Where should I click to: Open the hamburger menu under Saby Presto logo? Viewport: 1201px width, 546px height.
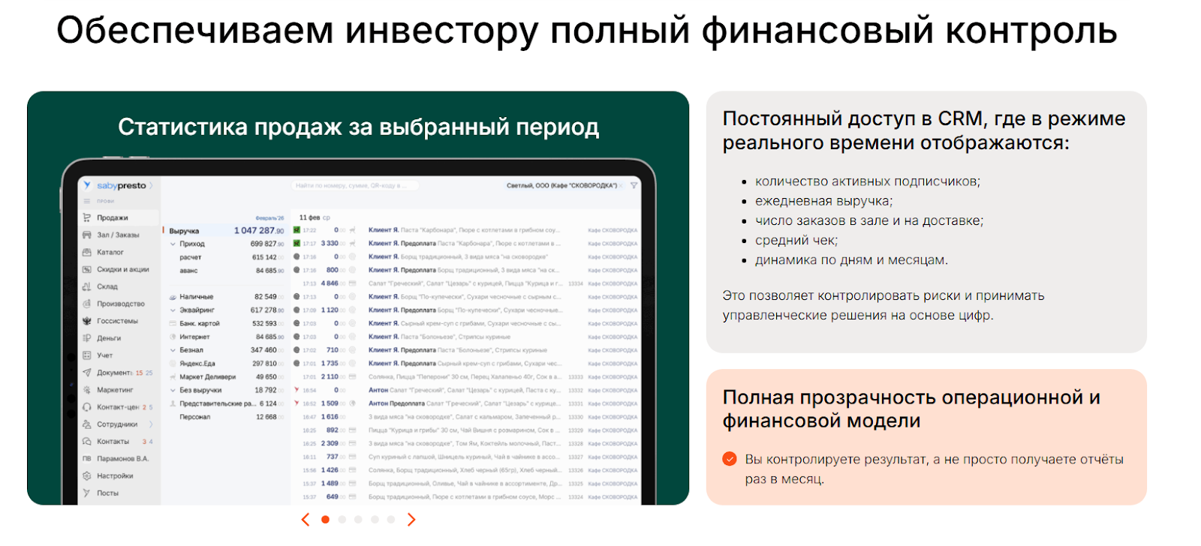87,201
